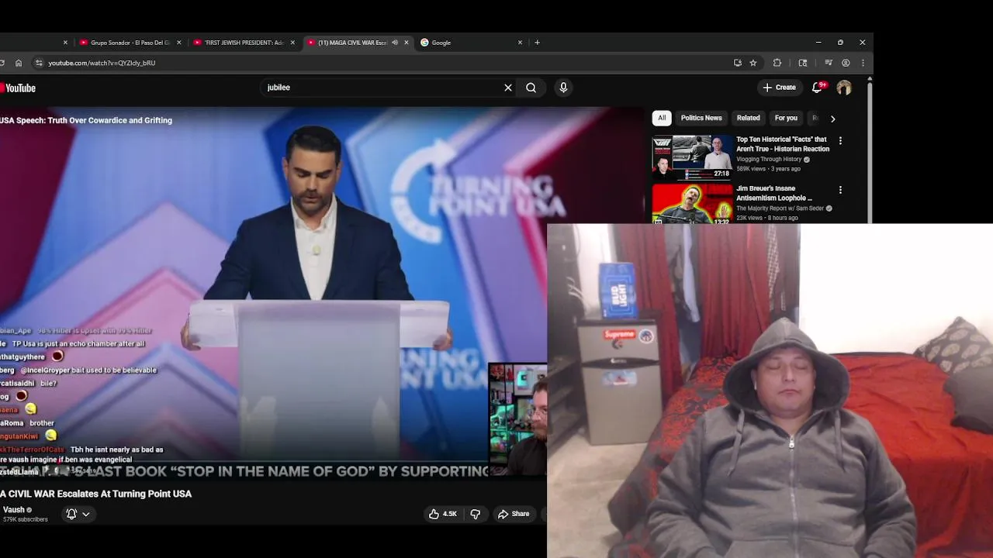This screenshot has height=558, width=993.
Task: Select the For you filter chip
Action: (x=786, y=118)
